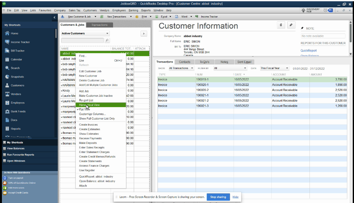Screen dimensions: 354x203
Task: Select invoice row 190020-1
Action: 252,85
